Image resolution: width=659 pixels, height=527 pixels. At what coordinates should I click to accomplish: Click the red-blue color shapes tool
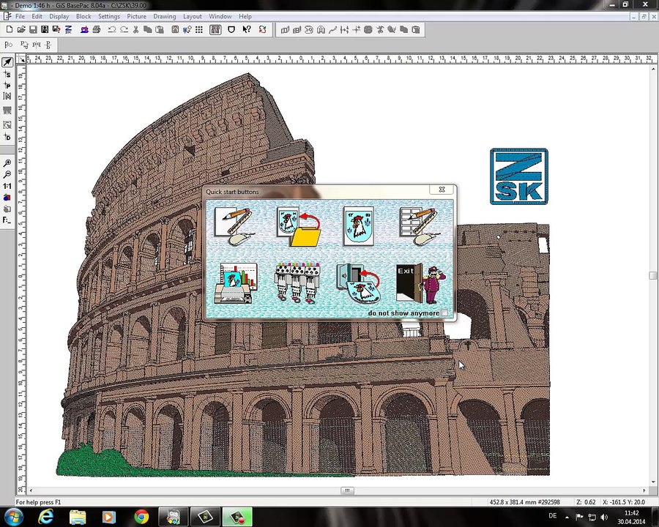point(7,198)
